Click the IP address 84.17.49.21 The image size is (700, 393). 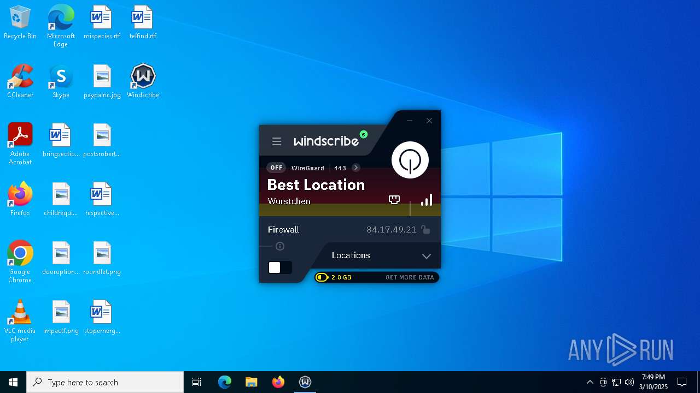coord(392,230)
